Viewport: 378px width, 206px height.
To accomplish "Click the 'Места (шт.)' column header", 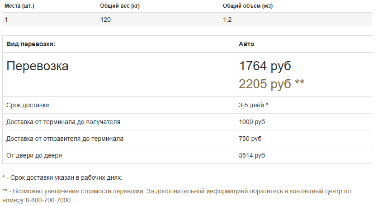I will 19,6.
